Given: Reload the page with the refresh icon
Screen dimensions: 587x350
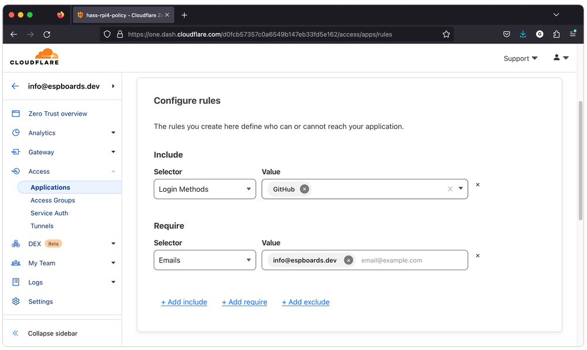Looking at the screenshot, I should 47,35.
